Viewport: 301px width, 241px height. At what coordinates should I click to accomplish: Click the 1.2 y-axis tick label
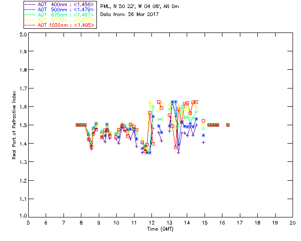23,181
